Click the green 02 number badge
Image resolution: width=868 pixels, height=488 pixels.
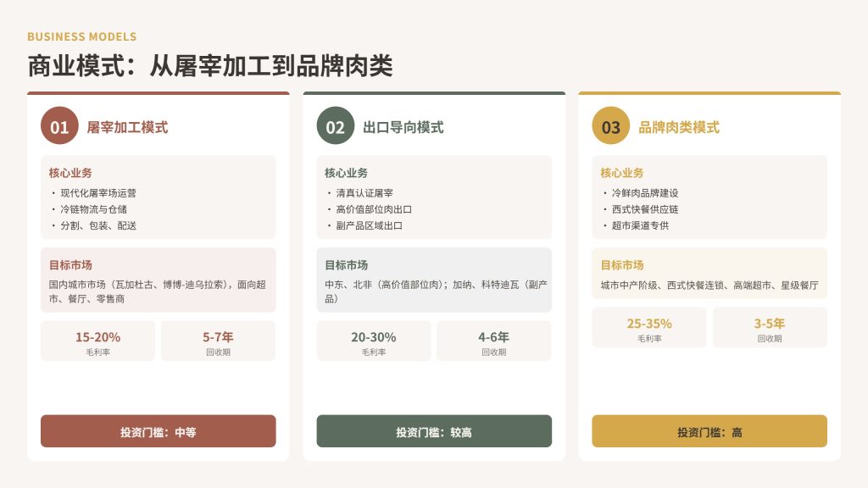336,127
